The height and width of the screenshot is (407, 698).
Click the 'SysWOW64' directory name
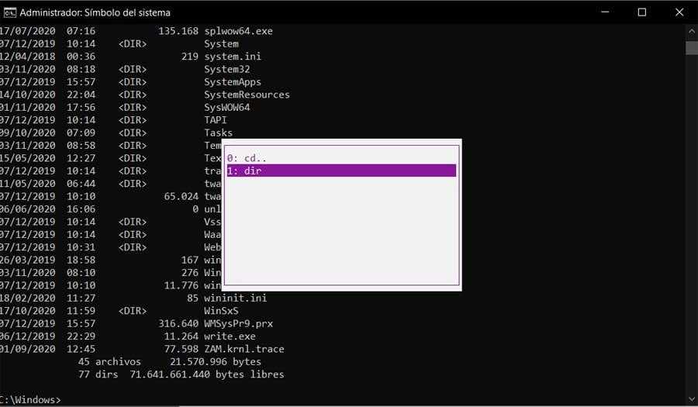pos(227,108)
